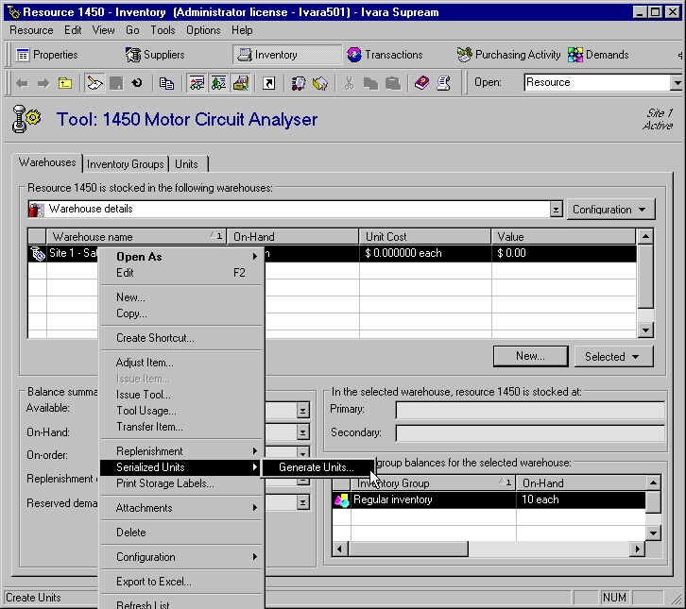The width and height of the screenshot is (686, 609).
Task: Click the create shortcut arrow icon
Action: pyautogui.click(x=268, y=83)
